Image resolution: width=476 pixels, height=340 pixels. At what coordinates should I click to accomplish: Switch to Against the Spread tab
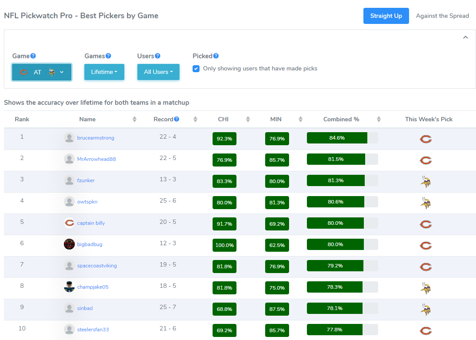[x=442, y=16]
